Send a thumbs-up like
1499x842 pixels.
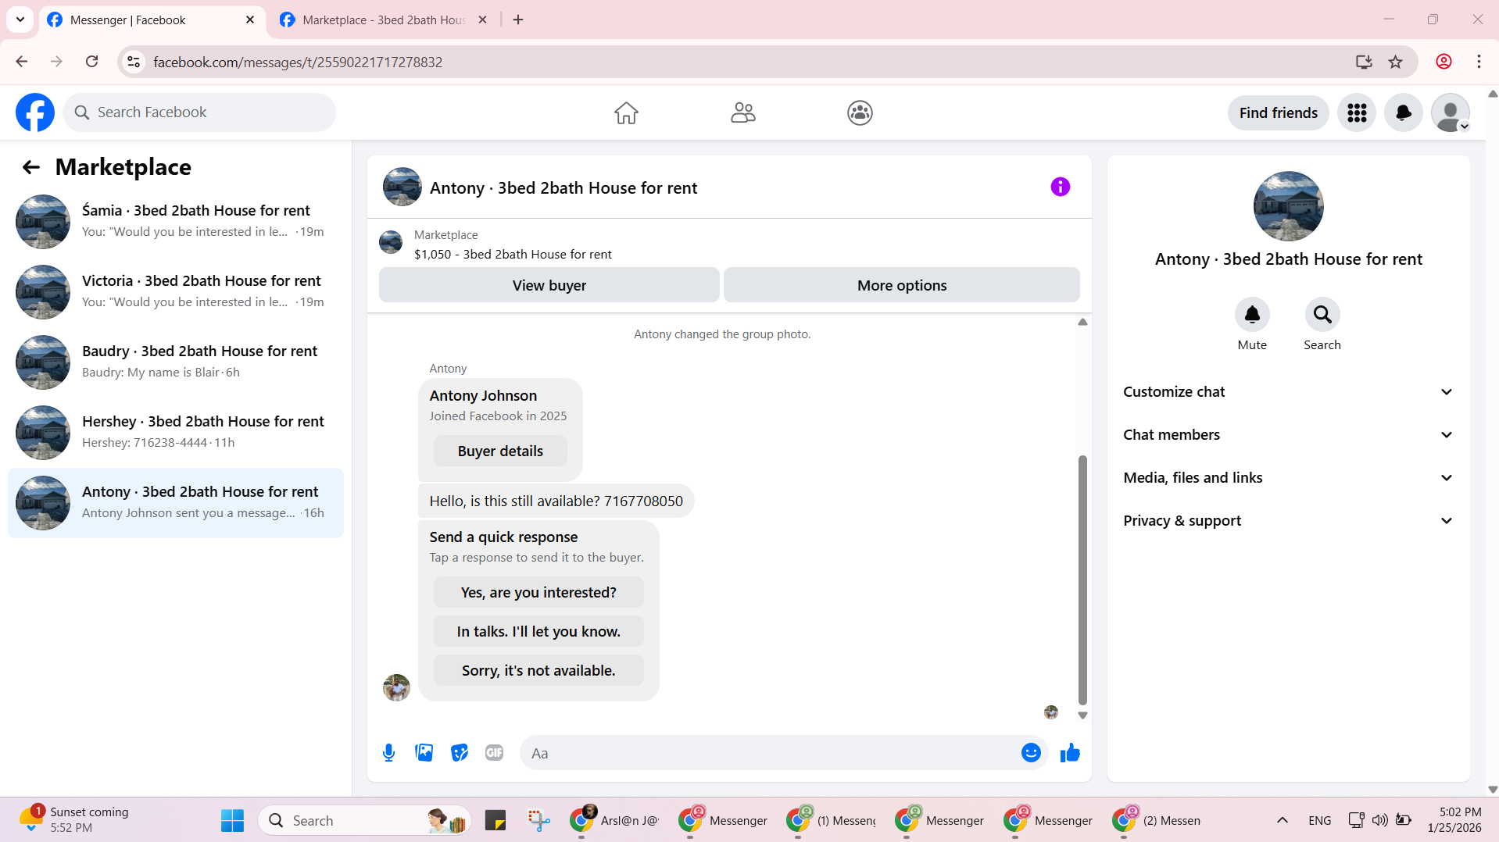[1070, 753]
